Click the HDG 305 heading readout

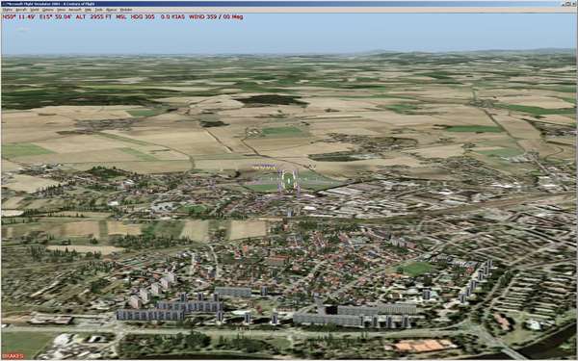[143, 17]
